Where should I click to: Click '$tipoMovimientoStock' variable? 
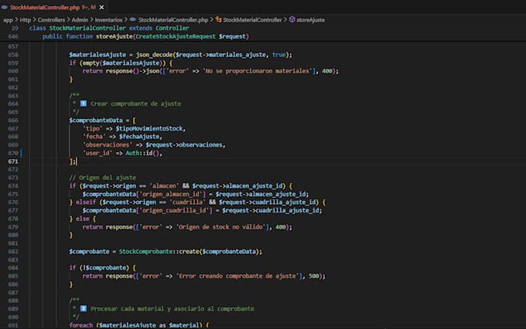click(x=149, y=129)
